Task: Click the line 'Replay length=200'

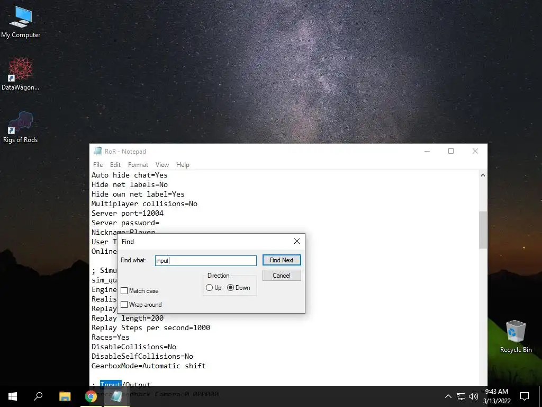Action: click(127, 318)
